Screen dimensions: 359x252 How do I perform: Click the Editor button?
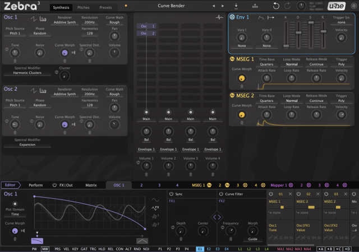pyautogui.click(x=11, y=185)
